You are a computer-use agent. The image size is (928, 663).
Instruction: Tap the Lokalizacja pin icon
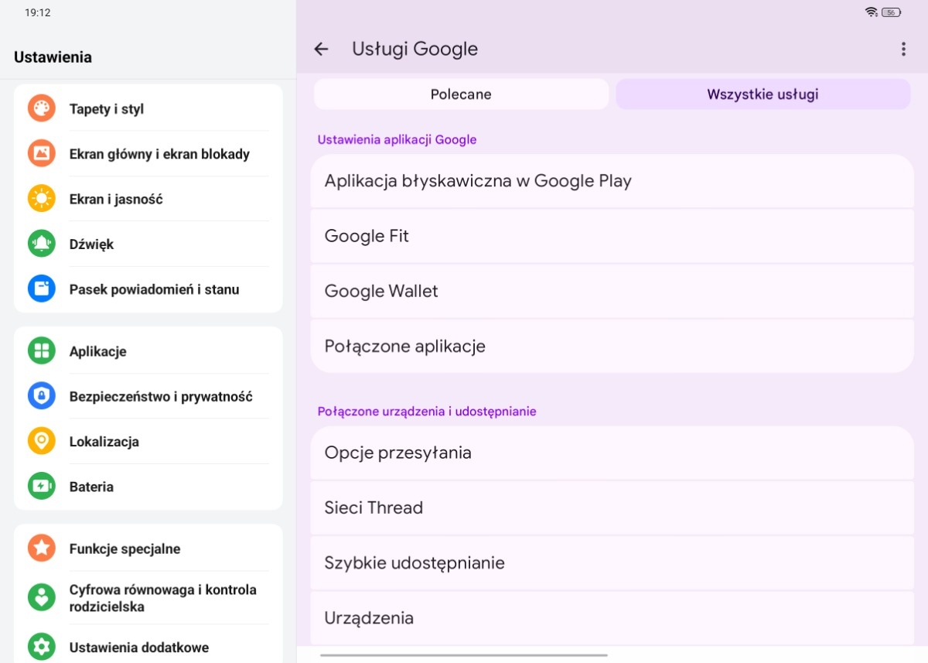pyautogui.click(x=42, y=441)
